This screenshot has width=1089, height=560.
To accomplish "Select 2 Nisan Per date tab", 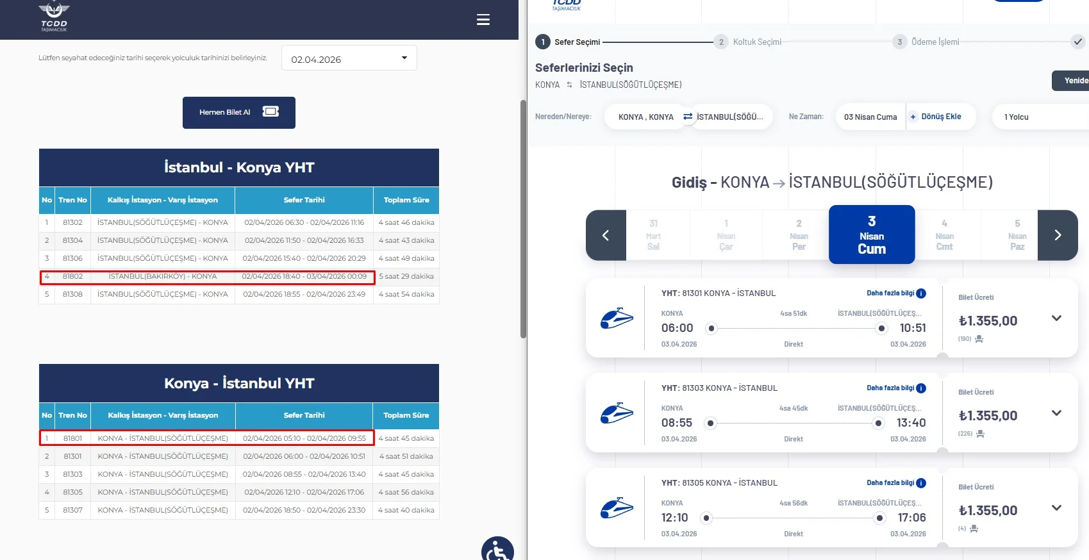I will (799, 235).
